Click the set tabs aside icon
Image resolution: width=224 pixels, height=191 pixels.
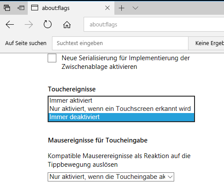(21, 8)
